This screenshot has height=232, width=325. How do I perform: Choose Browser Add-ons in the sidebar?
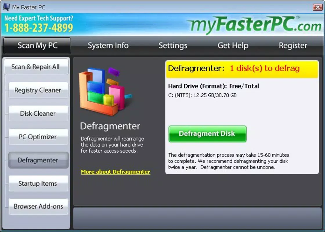pyautogui.click(x=38, y=206)
